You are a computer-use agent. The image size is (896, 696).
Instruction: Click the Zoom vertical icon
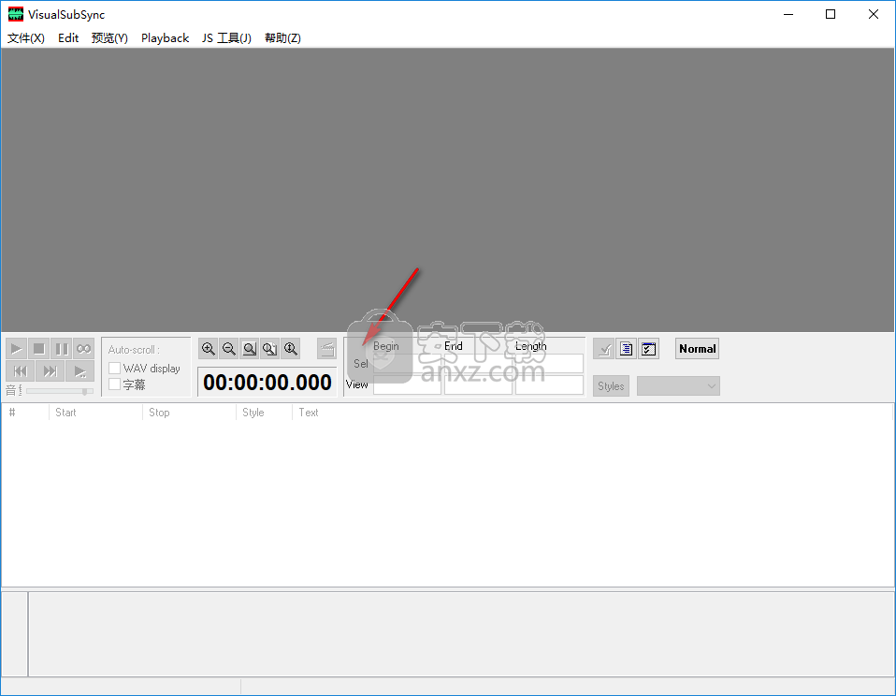point(291,349)
